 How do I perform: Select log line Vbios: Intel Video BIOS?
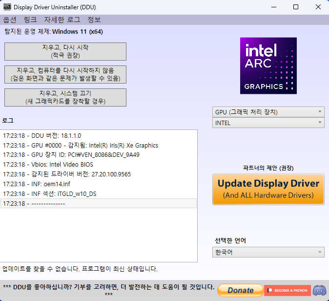tap(99, 165)
